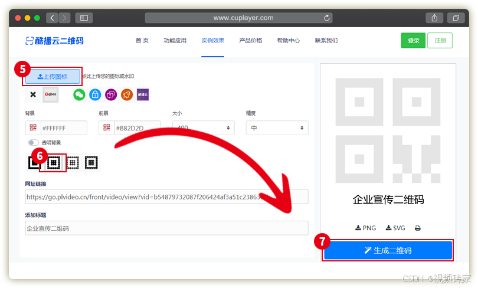Open the 大小 size dropdown
Viewport: 478px width, 288px height.
pos(204,127)
